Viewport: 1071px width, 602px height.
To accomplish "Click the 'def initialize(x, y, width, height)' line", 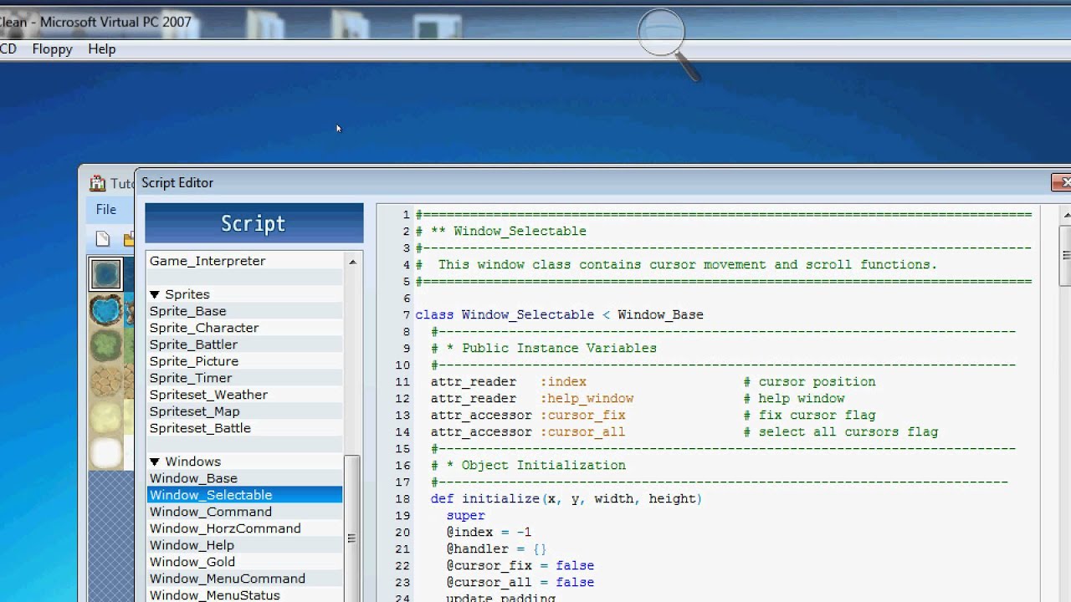I will (566, 498).
